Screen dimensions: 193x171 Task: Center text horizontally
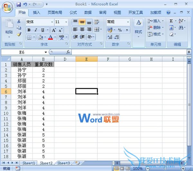(82, 29)
